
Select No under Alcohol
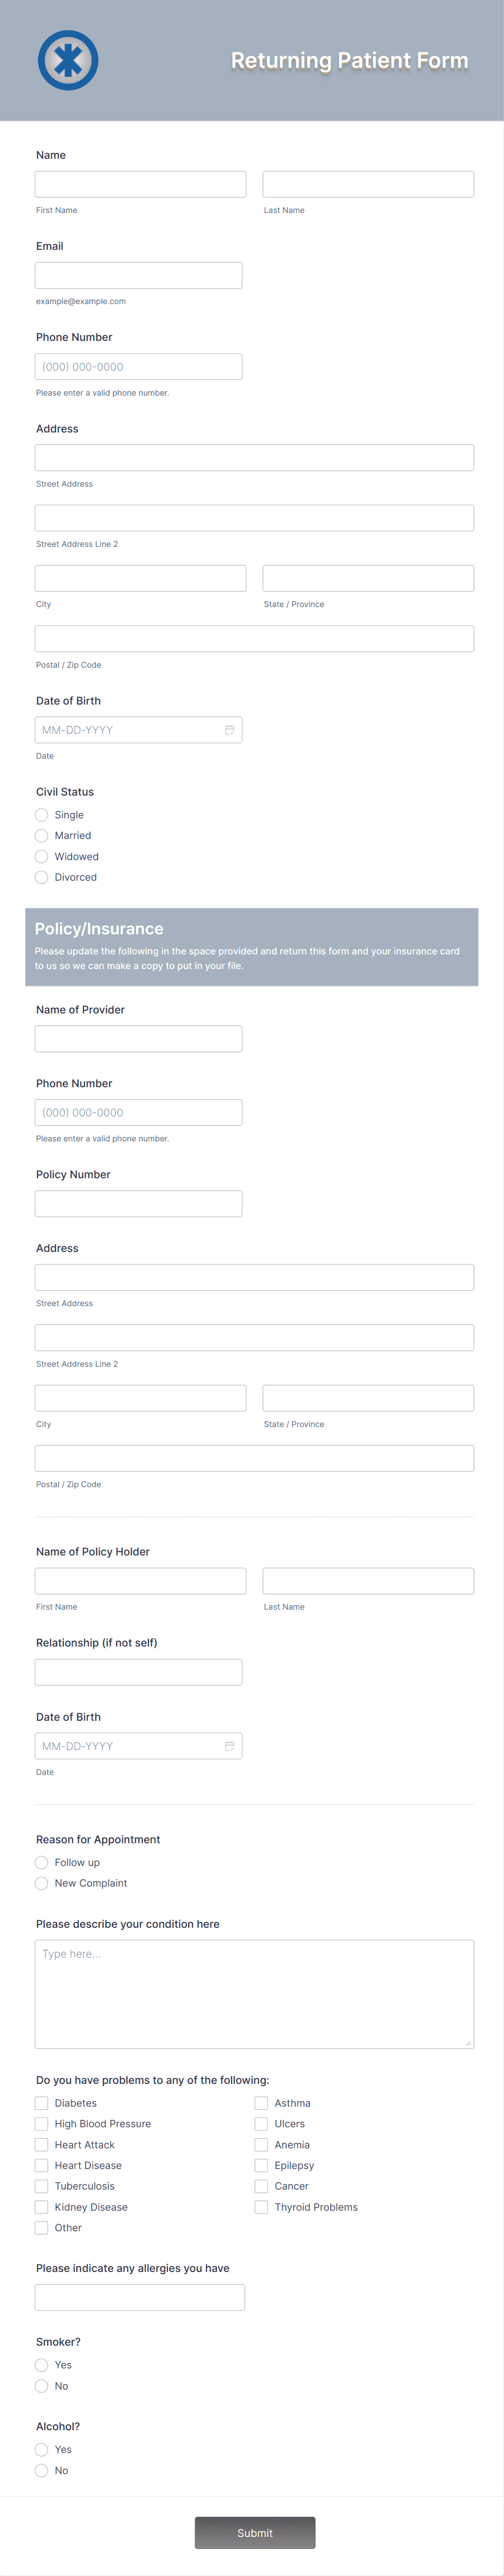pos(41,2470)
